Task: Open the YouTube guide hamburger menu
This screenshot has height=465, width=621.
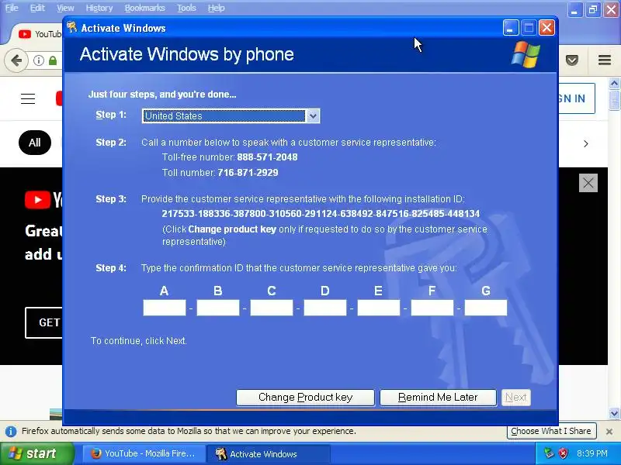Action: point(28,98)
